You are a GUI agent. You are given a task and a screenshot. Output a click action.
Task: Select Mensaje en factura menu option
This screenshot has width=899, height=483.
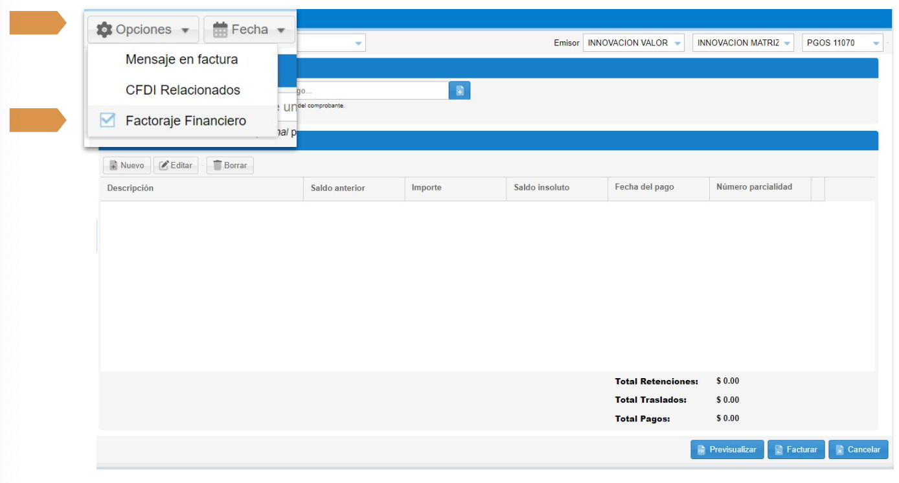coord(181,60)
